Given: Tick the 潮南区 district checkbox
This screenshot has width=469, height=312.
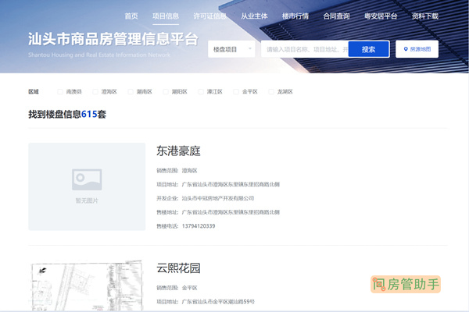Looking at the screenshot, I should (x=131, y=92).
